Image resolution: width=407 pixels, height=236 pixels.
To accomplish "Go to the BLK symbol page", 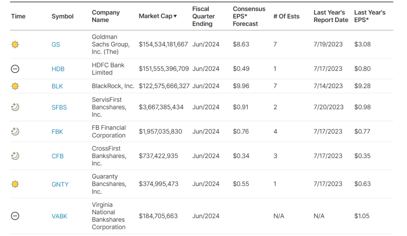I will coord(57,86).
